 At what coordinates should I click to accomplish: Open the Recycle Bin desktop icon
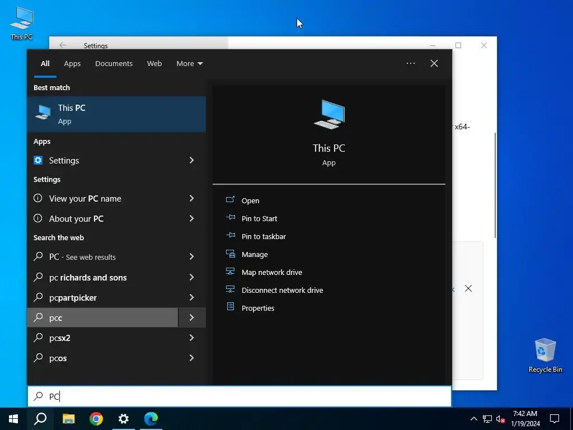point(545,356)
